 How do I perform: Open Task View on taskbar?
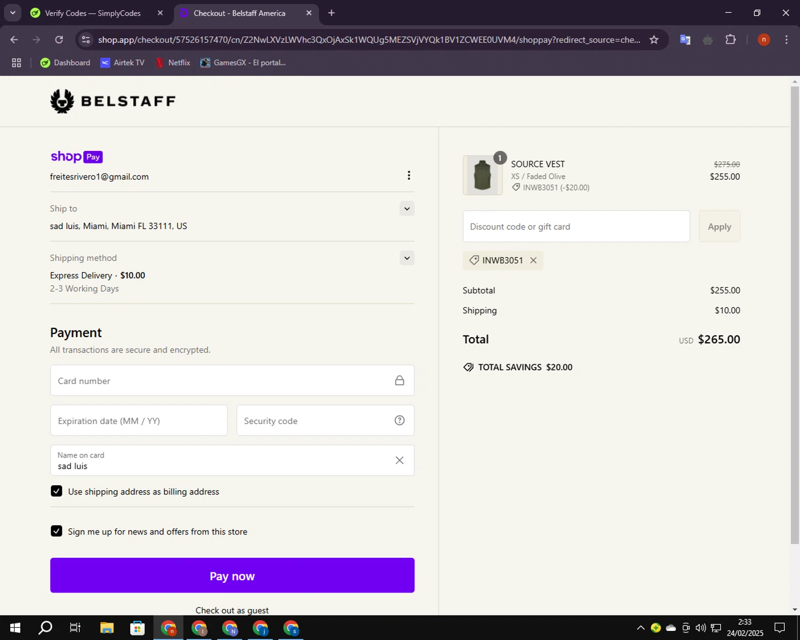pos(75,628)
